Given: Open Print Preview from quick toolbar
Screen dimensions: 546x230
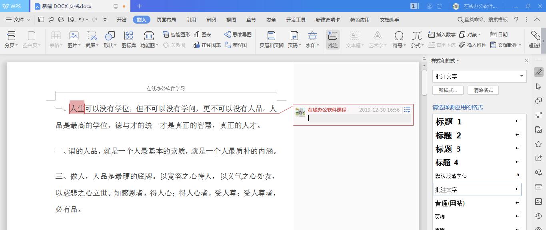Looking at the screenshot, I should click(x=71, y=20).
